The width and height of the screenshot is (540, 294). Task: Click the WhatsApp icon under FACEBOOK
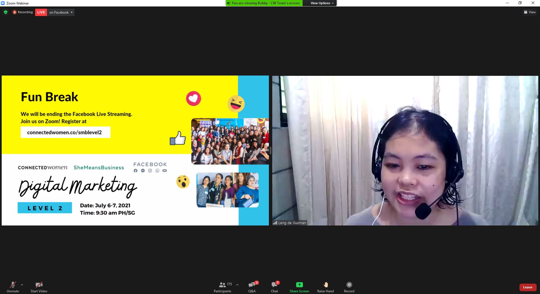(x=157, y=170)
